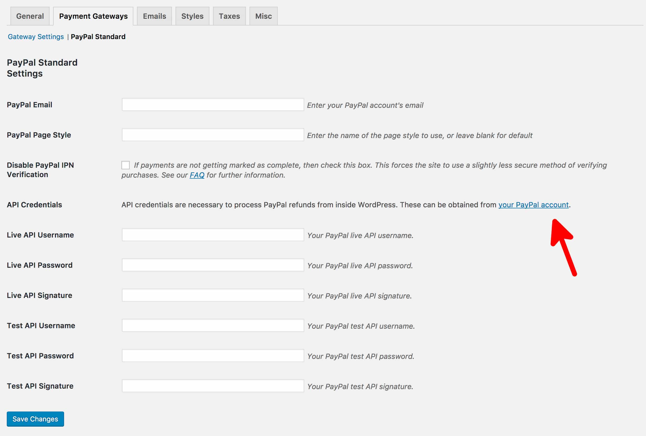Focus the PayPal Page Style field
This screenshot has height=436, width=646.
point(213,135)
